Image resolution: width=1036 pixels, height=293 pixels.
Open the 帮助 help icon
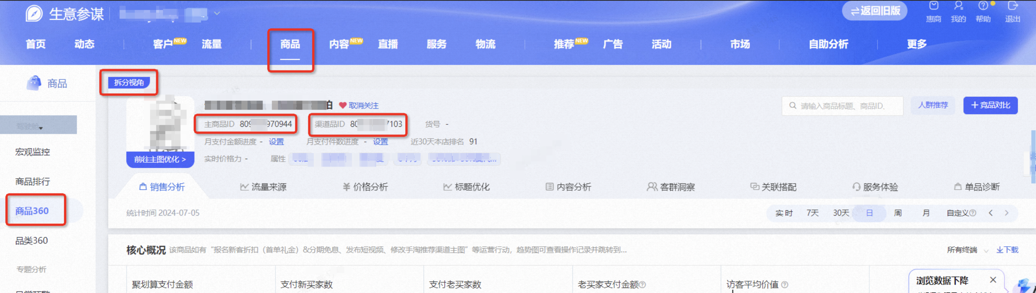983,6
